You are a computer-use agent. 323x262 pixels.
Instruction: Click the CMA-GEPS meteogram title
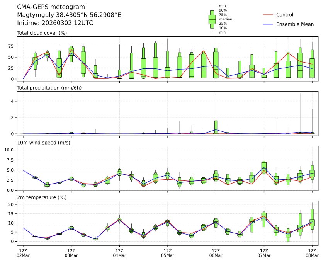point(46,7)
